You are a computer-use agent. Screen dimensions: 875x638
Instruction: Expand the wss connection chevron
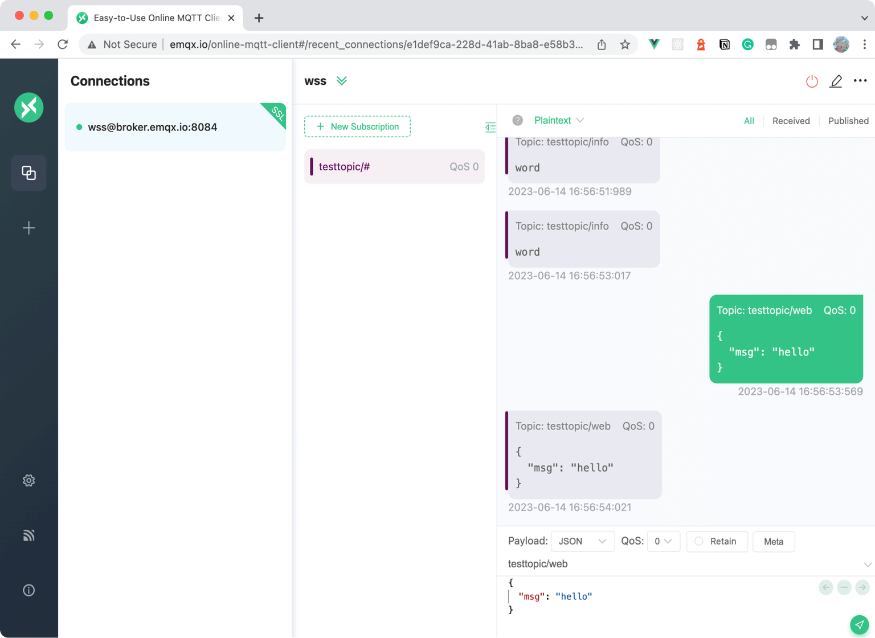342,80
